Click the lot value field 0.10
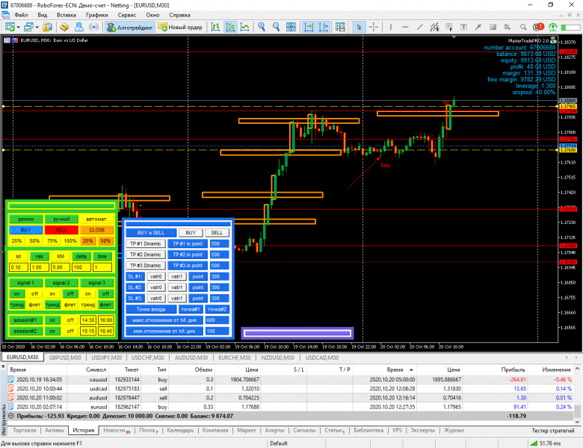583x448 pixels. tap(16, 267)
